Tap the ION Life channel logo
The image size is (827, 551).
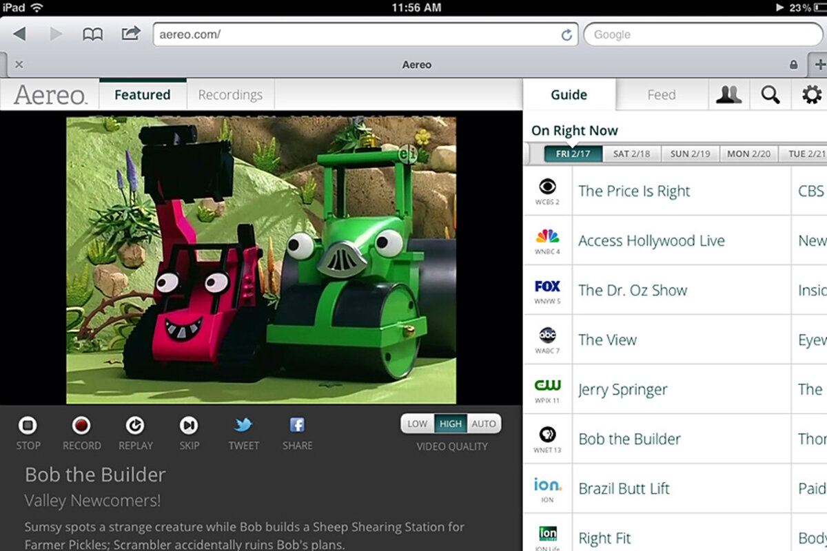click(548, 537)
